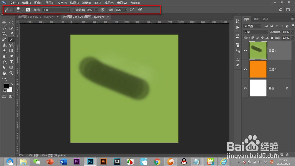Open the 文件(F) menu
The image size is (295, 166).
14,3
